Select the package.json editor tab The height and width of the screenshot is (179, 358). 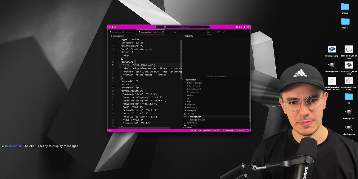(x=151, y=32)
